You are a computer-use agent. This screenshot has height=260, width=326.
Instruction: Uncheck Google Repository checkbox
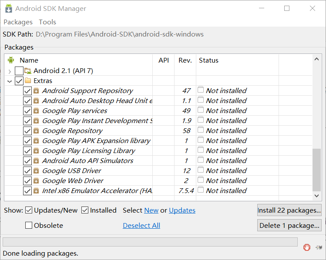tap(27, 130)
